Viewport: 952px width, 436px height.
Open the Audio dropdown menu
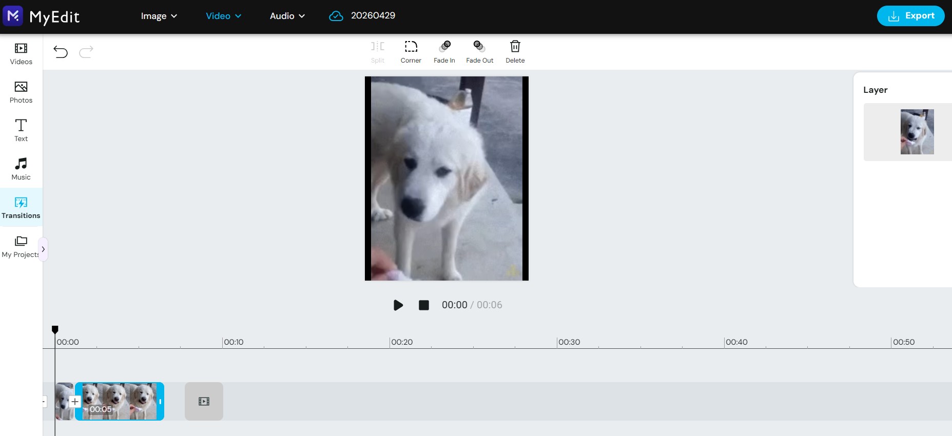(x=287, y=16)
